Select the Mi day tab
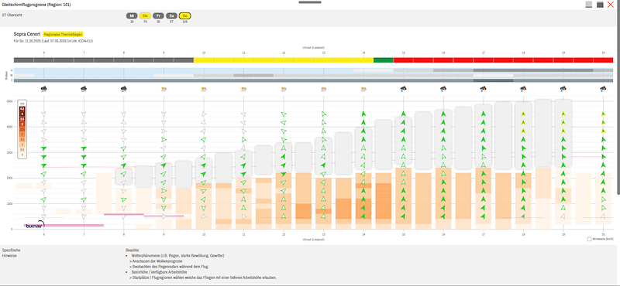The width and height of the screenshot is (620, 286). (132, 15)
